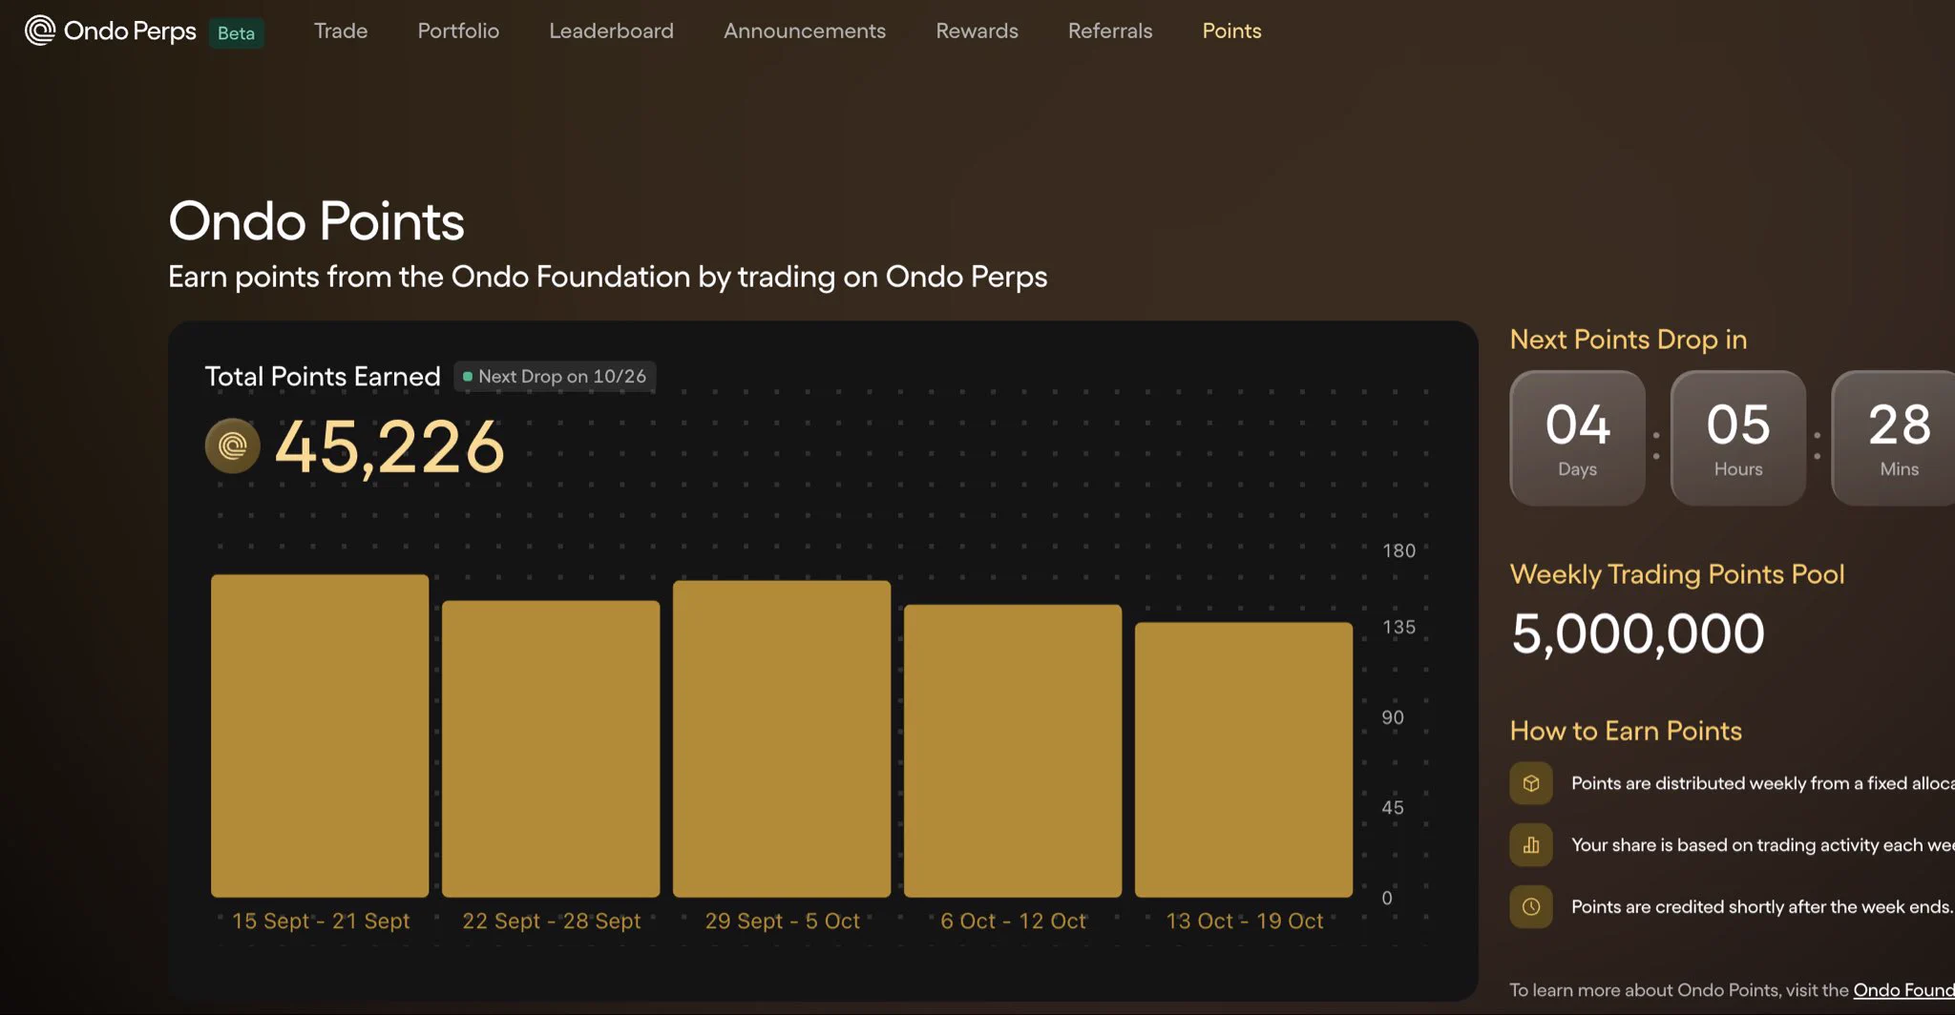Click the bar chart icon beside trading share
The image size is (1955, 1015).
pyautogui.click(x=1531, y=845)
